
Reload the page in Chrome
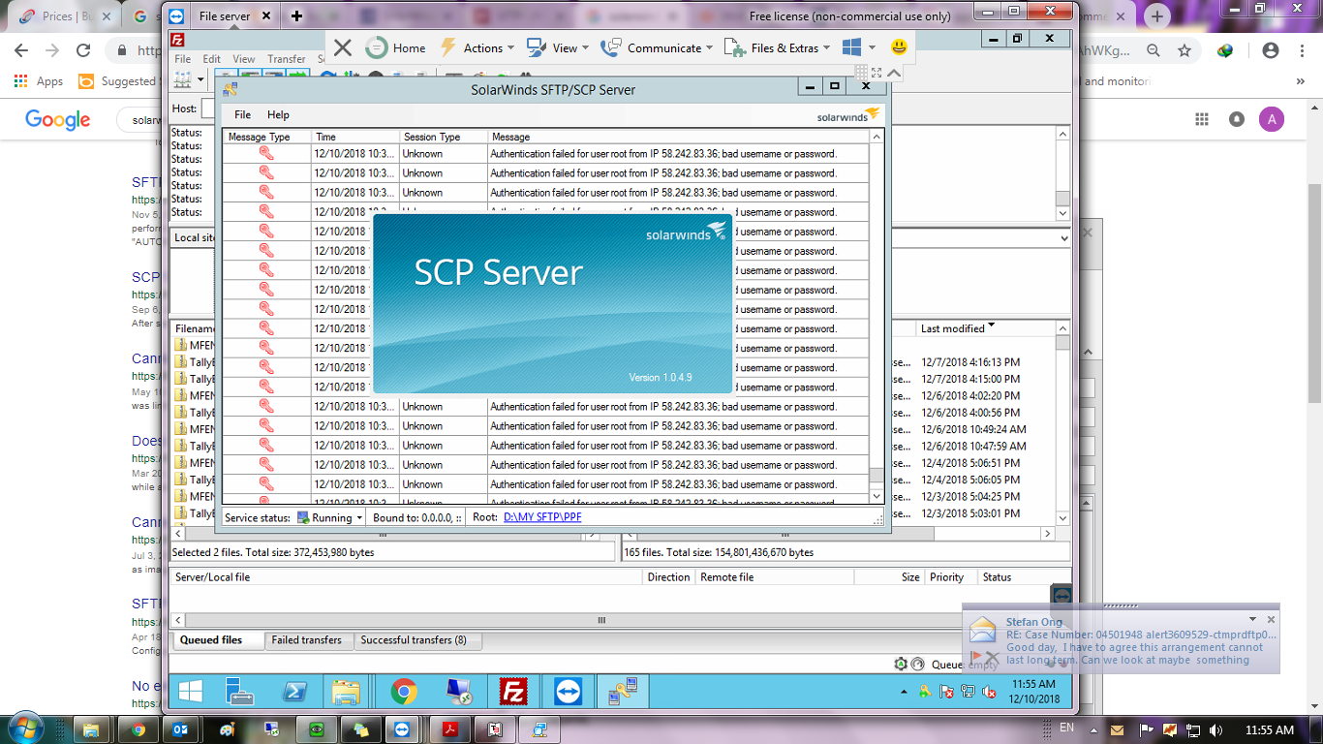coord(83,50)
